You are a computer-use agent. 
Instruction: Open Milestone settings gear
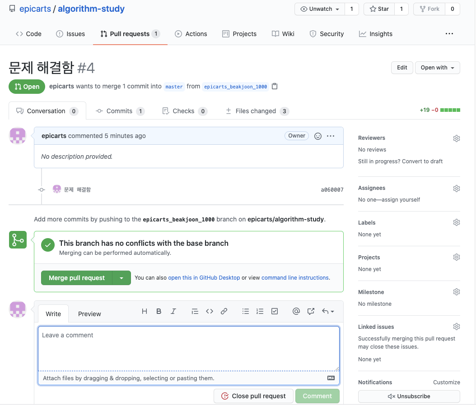(456, 292)
